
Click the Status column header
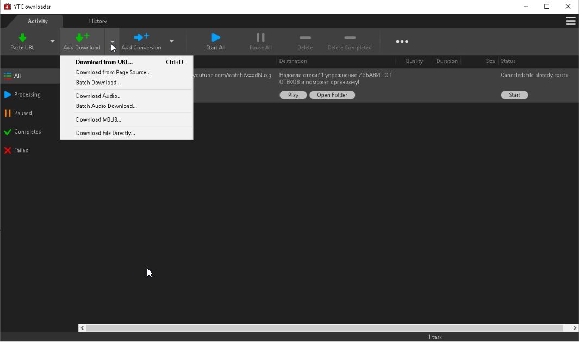(508, 61)
